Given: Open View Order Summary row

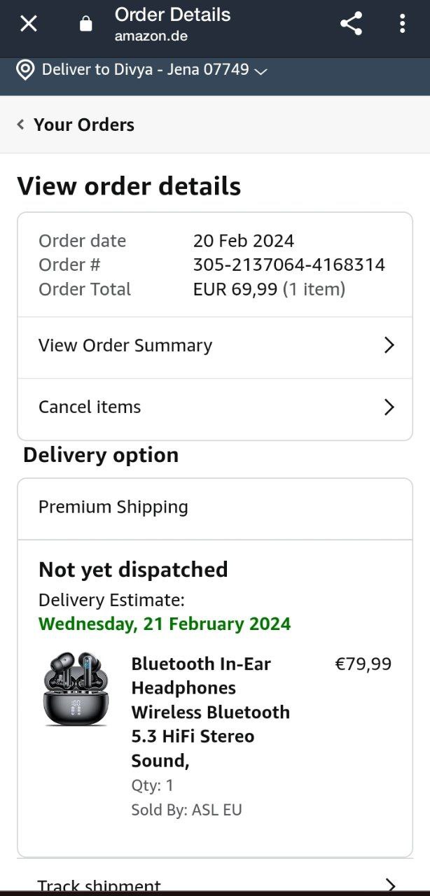Looking at the screenshot, I should pyautogui.click(x=125, y=346).
